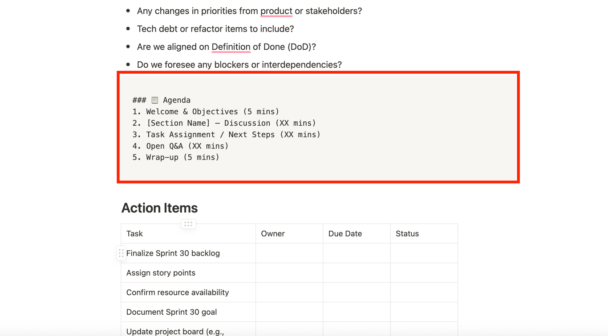Click the Status cell for Assign story points
This screenshot has width=608, height=336.
point(423,273)
